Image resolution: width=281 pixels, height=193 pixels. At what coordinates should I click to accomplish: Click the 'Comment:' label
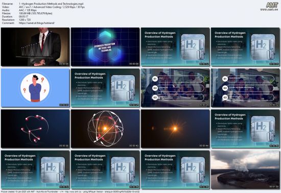8,23
